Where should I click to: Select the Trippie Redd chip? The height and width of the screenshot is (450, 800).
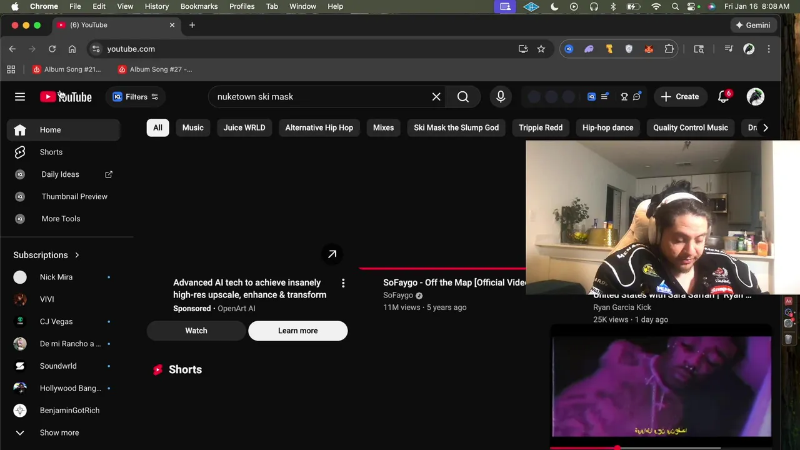(x=541, y=127)
